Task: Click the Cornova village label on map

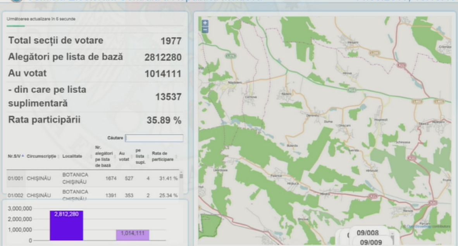Action: pos(251,97)
